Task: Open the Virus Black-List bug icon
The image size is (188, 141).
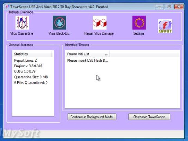Action: pyautogui.click(x=59, y=23)
